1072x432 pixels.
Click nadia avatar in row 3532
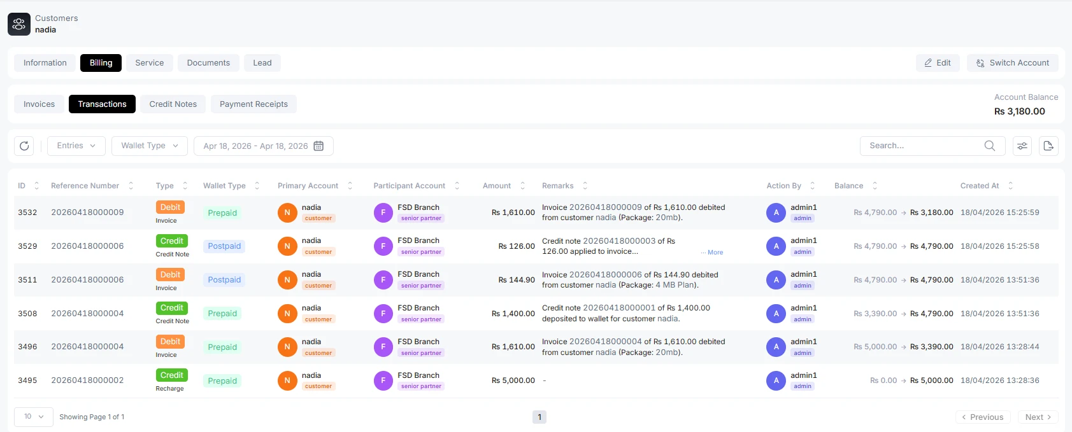pyautogui.click(x=287, y=213)
